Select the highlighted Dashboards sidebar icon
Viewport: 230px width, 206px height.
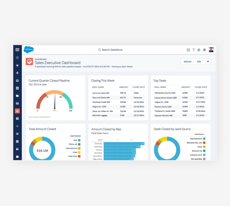tap(17, 111)
